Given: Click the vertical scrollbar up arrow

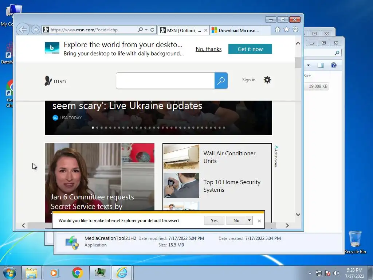Looking at the screenshot, I should 298,43.
